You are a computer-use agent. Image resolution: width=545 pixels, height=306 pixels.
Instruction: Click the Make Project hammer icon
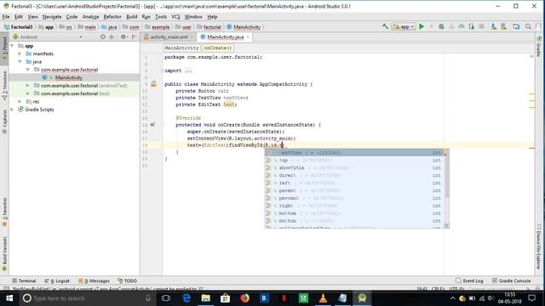(x=385, y=26)
